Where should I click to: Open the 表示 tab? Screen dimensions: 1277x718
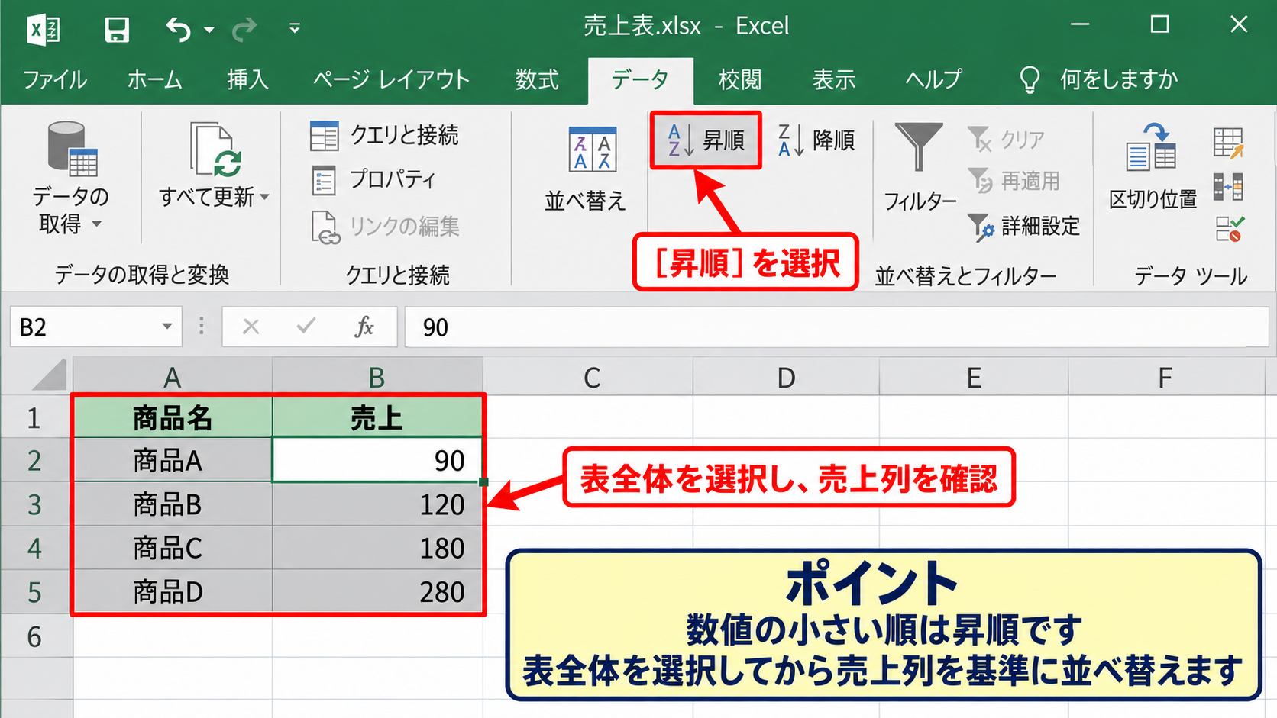pos(834,79)
